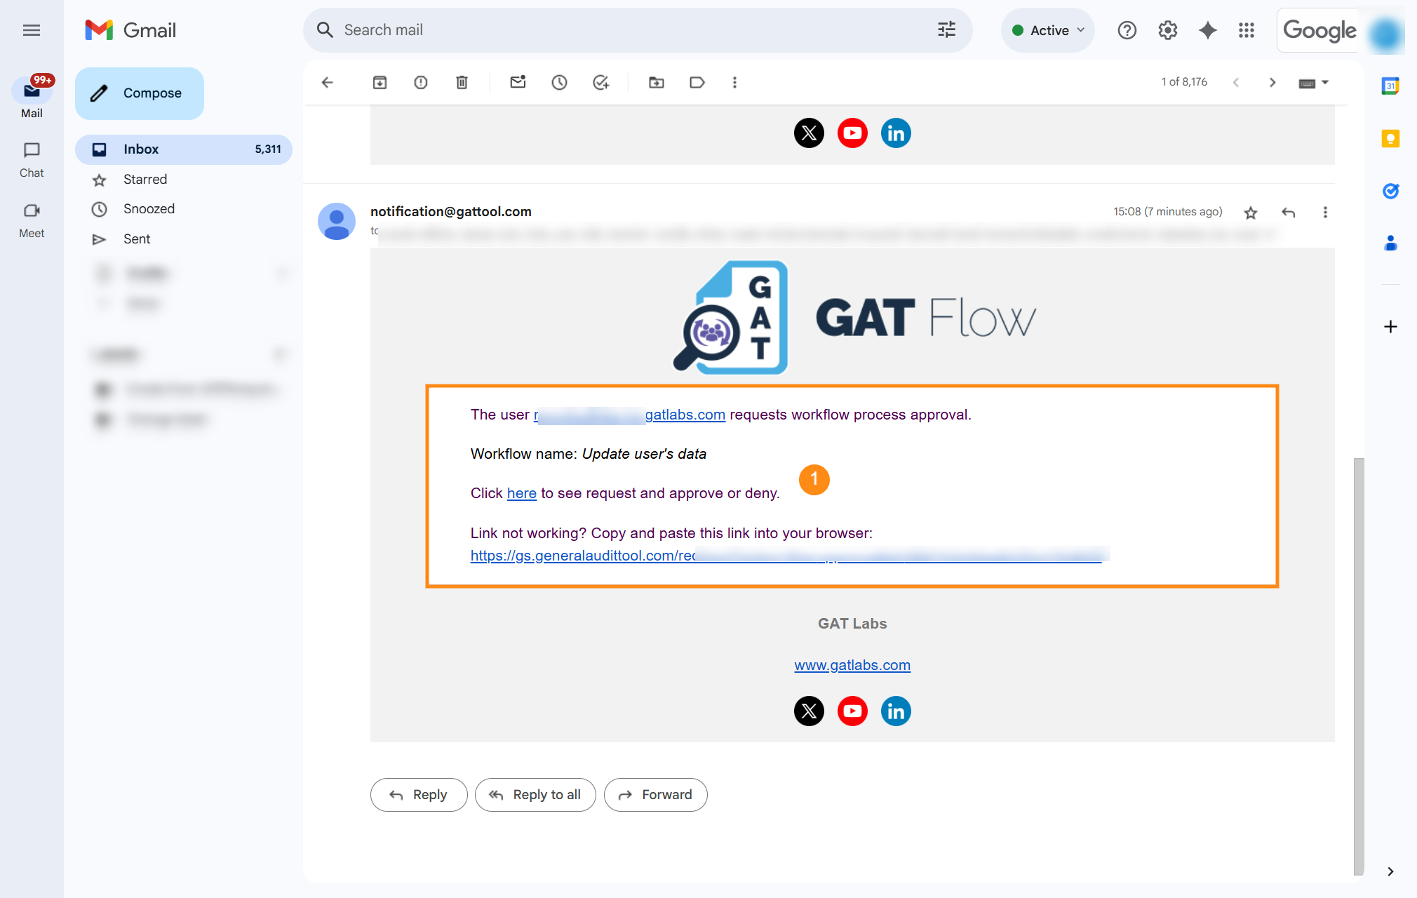Click the Forward button

point(655,795)
